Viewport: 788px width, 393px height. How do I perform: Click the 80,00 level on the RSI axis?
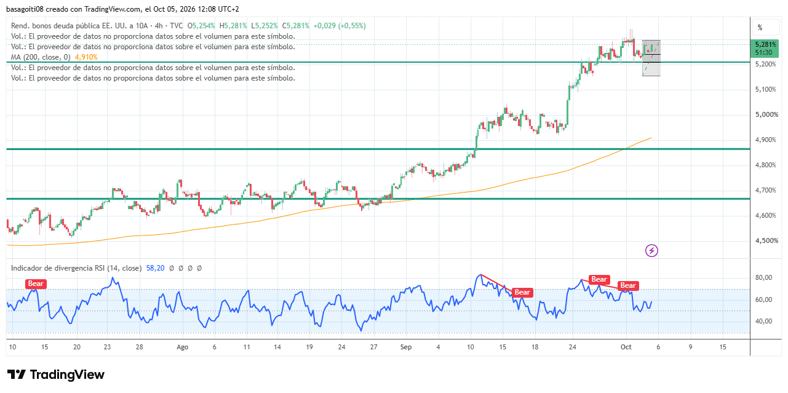[764, 277]
